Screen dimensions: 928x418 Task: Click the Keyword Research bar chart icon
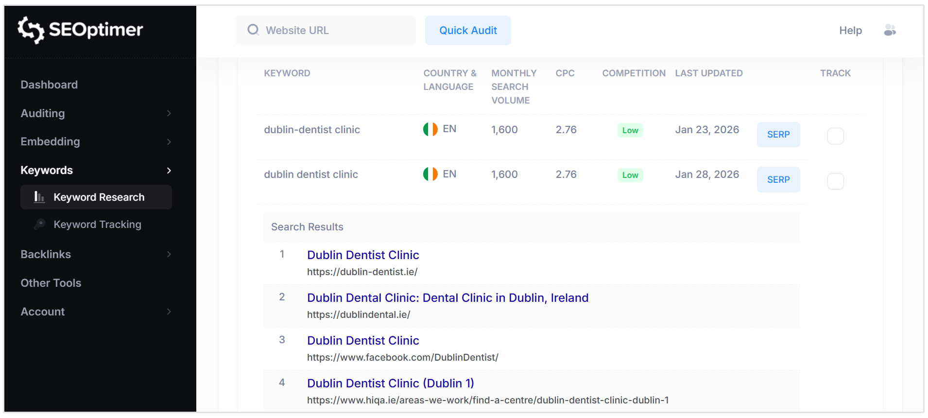(x=39, y=197)
